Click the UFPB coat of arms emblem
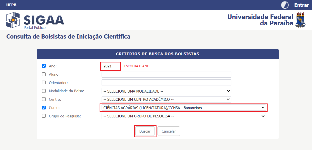Screen dimensions: 312x150 click(x=300, y=20)
